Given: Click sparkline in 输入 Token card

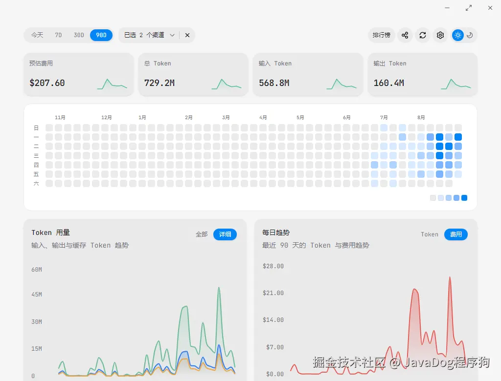Looking at the screenshot, I should coord(341,84).
